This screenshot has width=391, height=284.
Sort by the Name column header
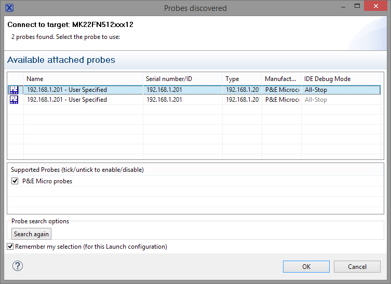pos(83,79)
